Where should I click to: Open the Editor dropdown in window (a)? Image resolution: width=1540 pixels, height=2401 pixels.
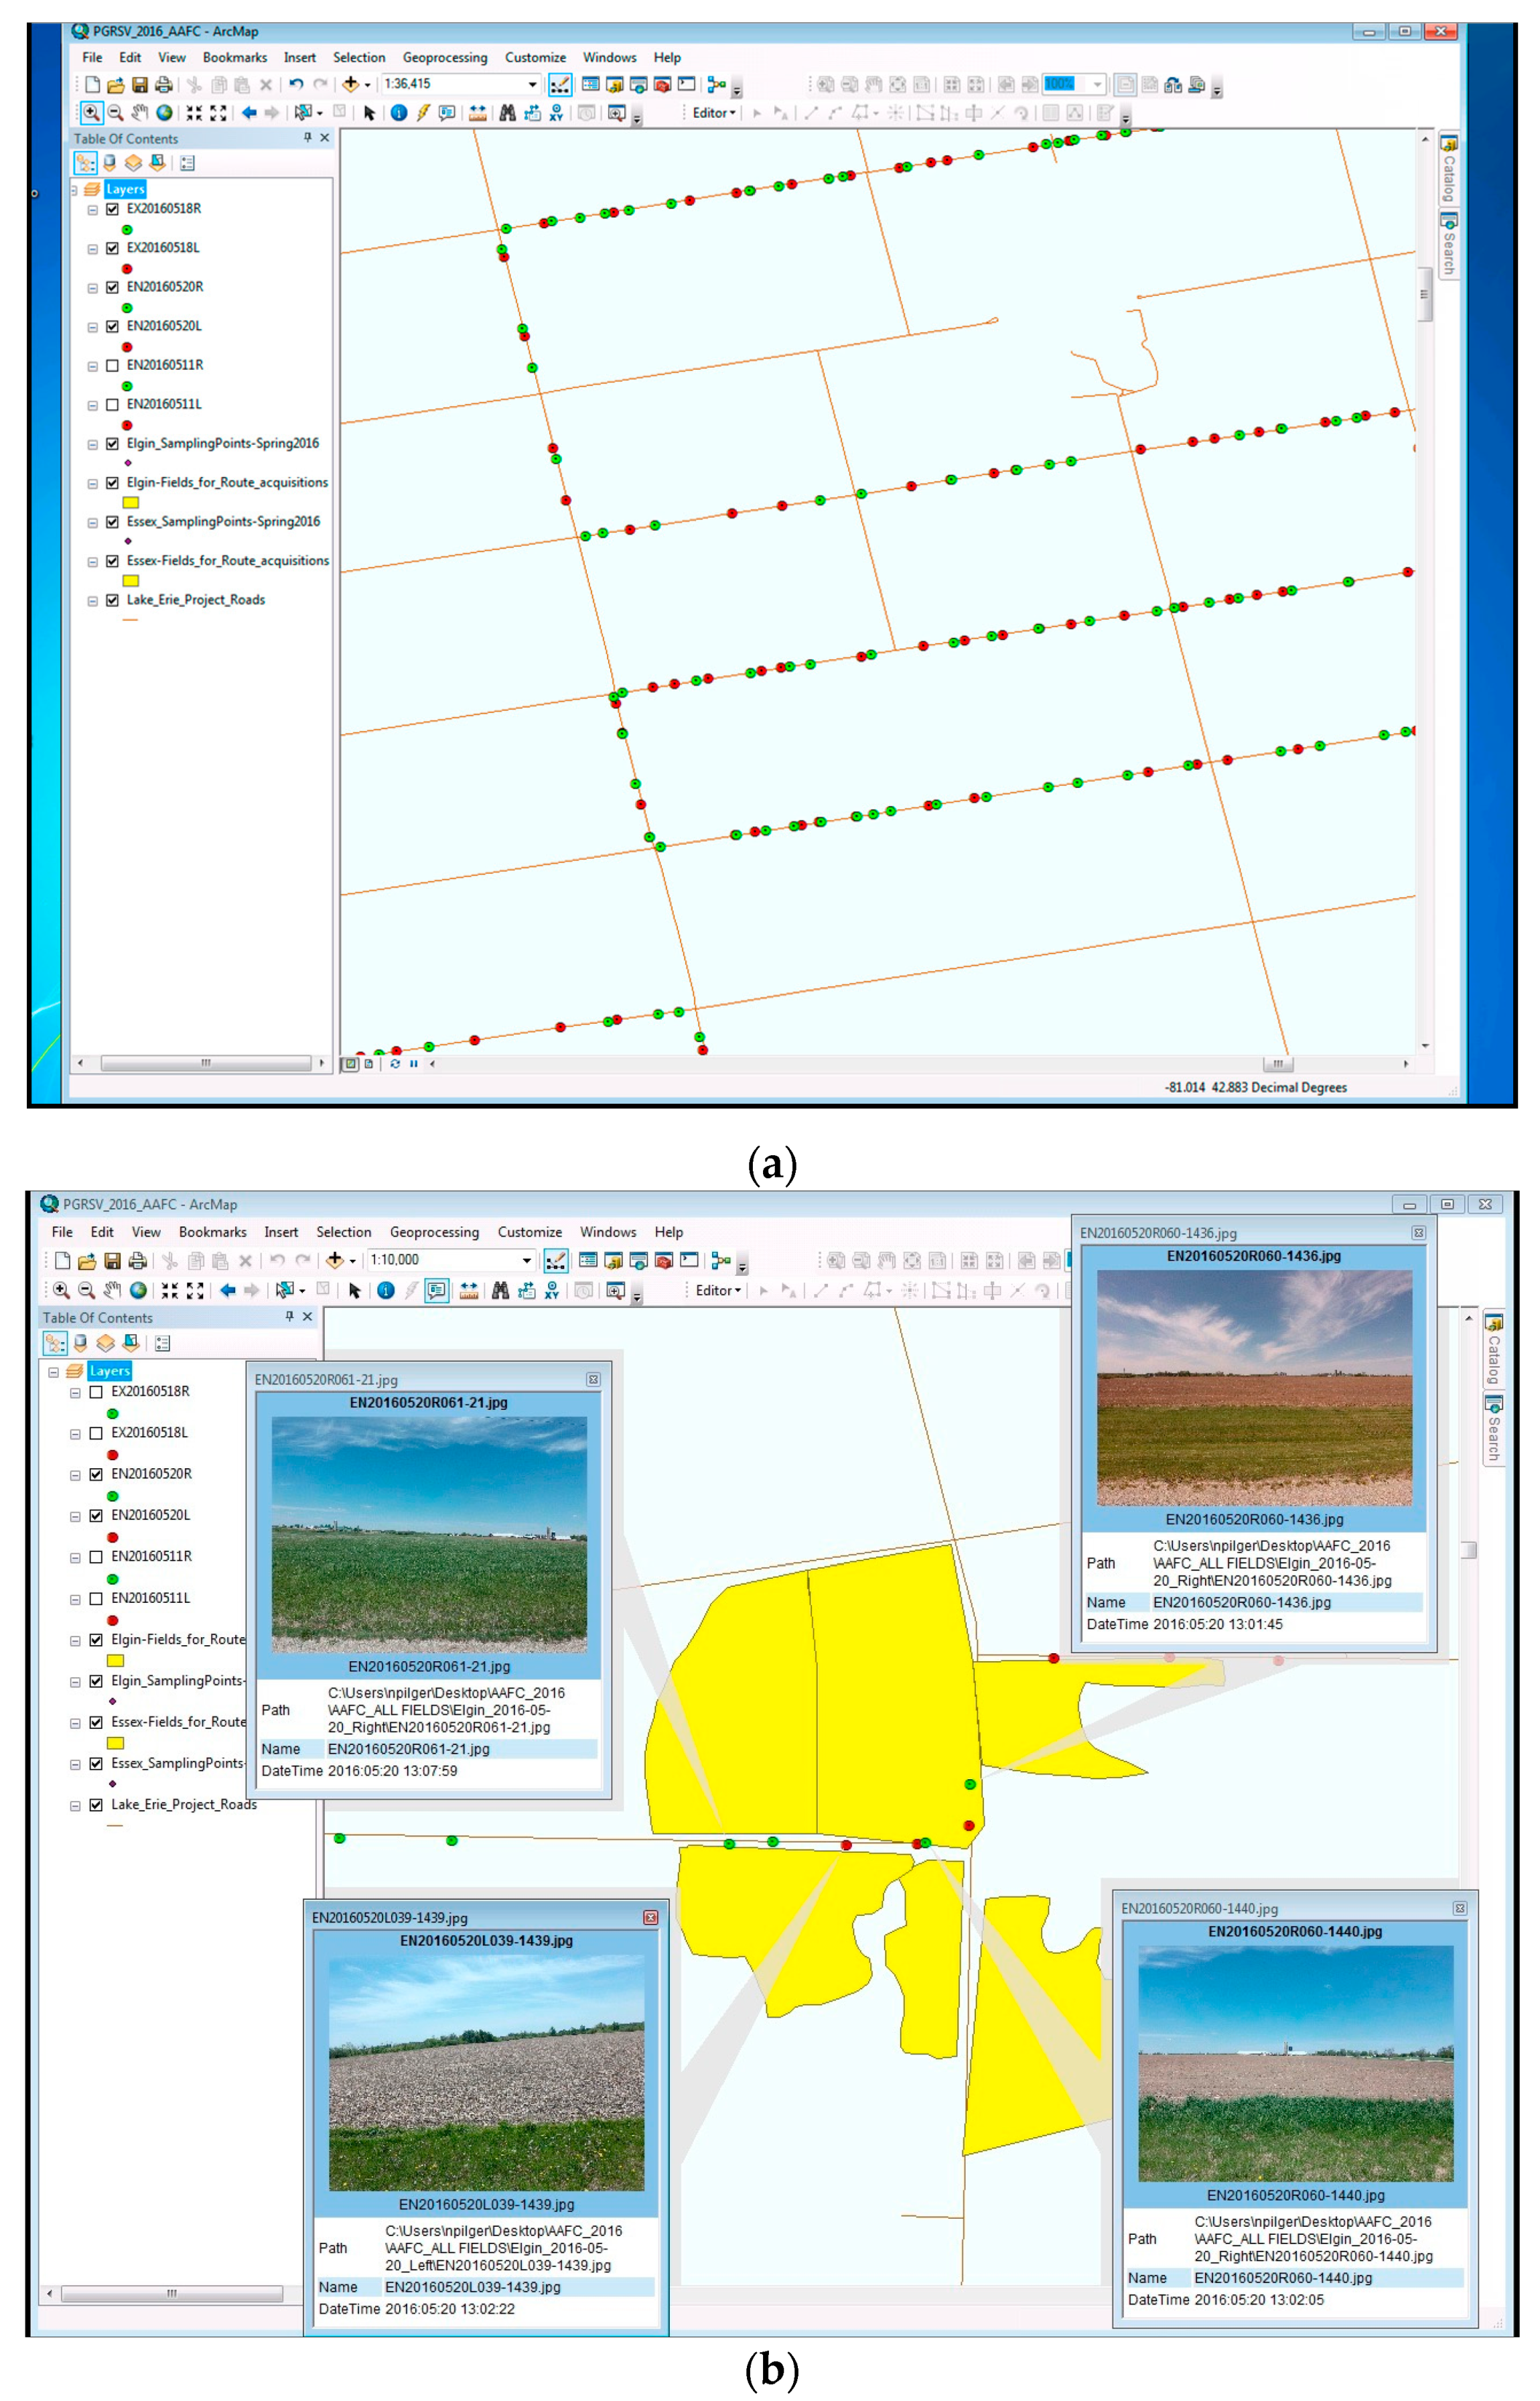[x=714, y=113]
